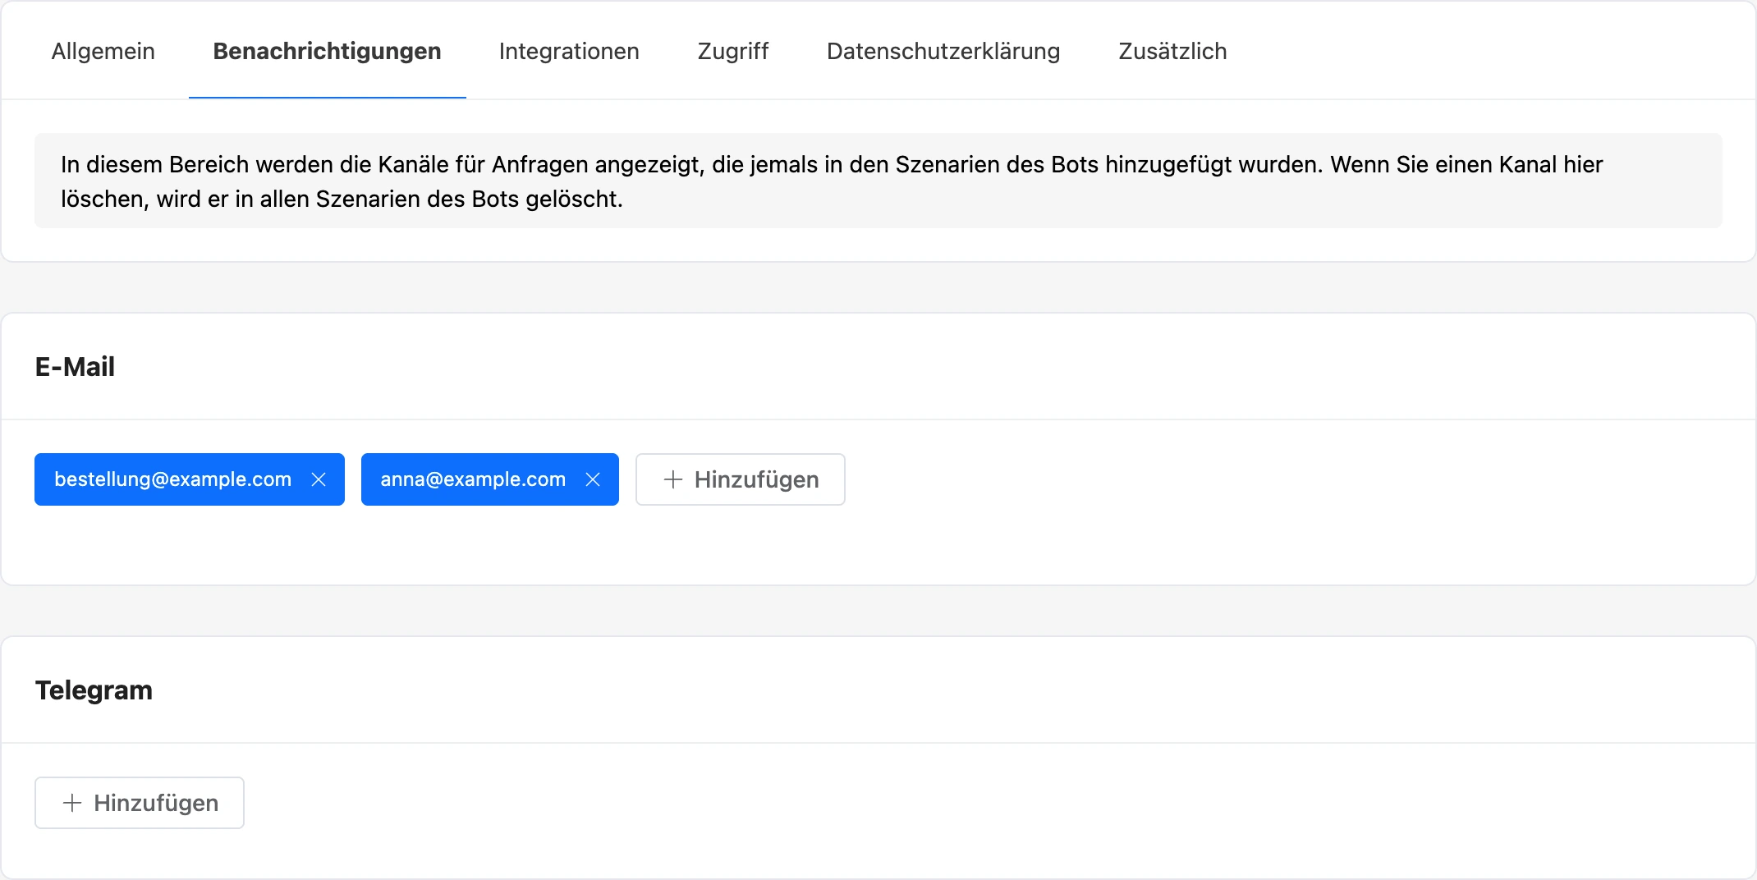
Task: Add a new email via Hinzufügen
Action: click(x=741, y=479)
